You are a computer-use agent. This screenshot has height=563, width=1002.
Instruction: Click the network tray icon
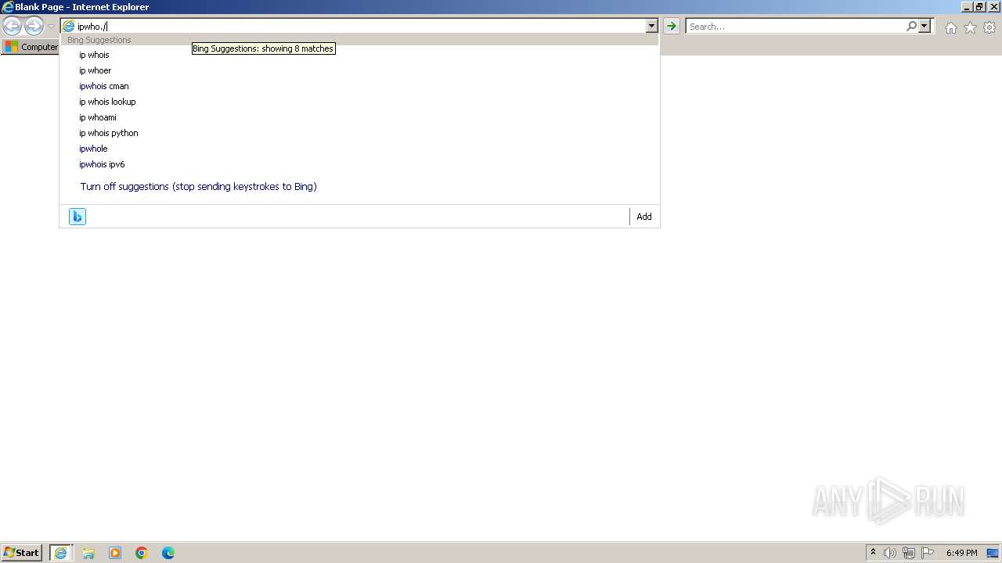[909, 553]
